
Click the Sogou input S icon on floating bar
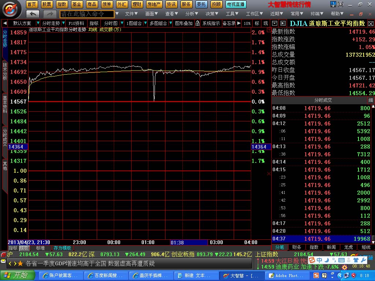pos(312,260)
